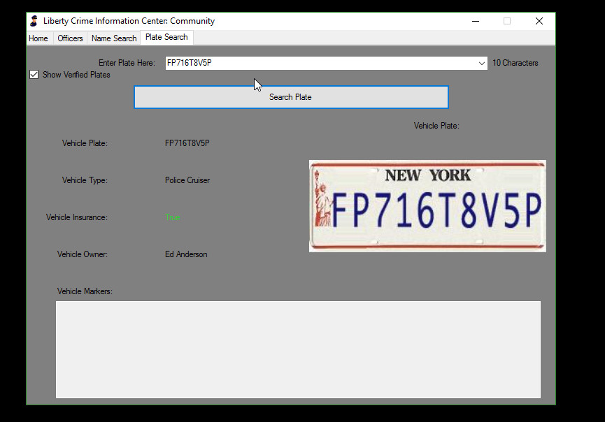
Task: Maximize the application window
Action: (x=507, y=21)
